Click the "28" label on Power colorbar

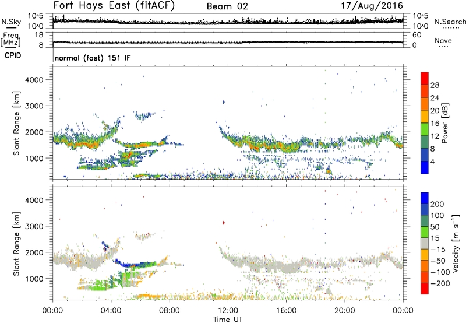(435, 85)
